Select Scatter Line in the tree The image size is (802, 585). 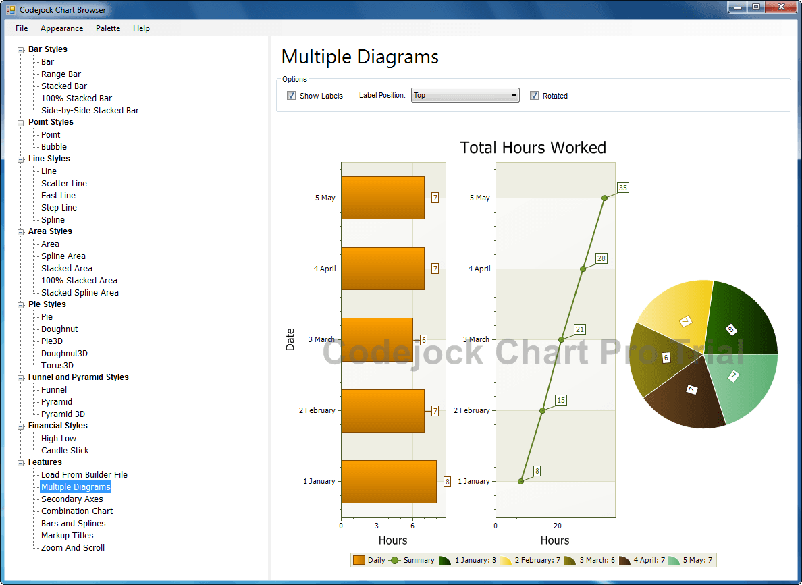point(64,183)
